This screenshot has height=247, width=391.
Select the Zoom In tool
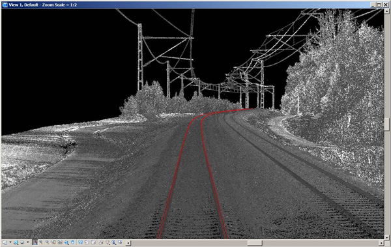point(40,242)
